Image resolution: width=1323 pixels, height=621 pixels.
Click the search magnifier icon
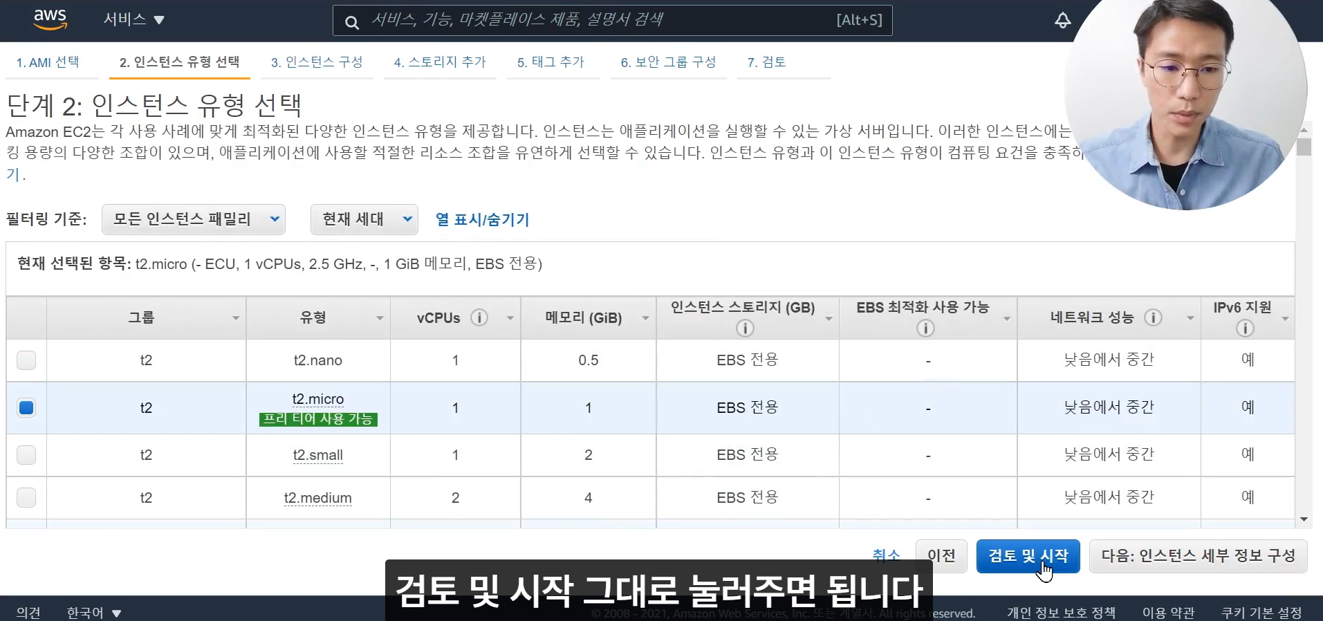point(351,22)
